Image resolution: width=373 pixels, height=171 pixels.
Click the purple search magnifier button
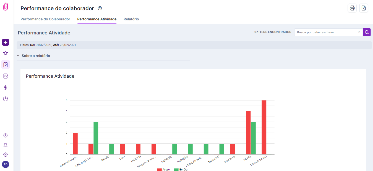click(x=367, y=32)
